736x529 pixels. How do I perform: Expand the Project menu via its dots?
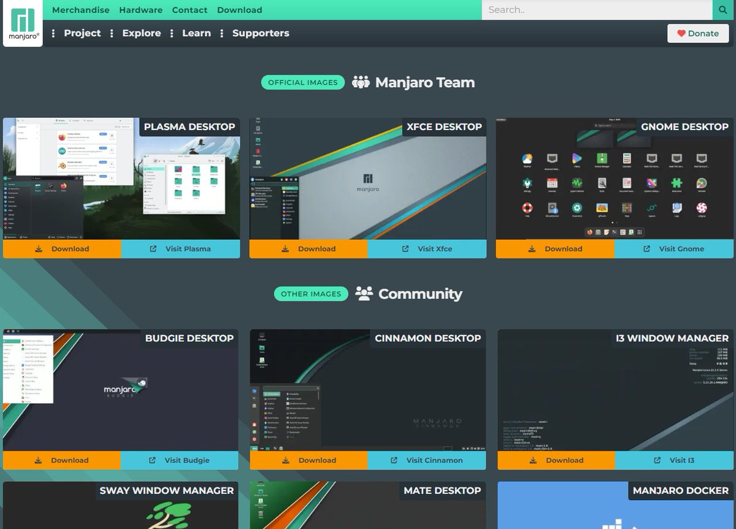click(x=53, y=34)
